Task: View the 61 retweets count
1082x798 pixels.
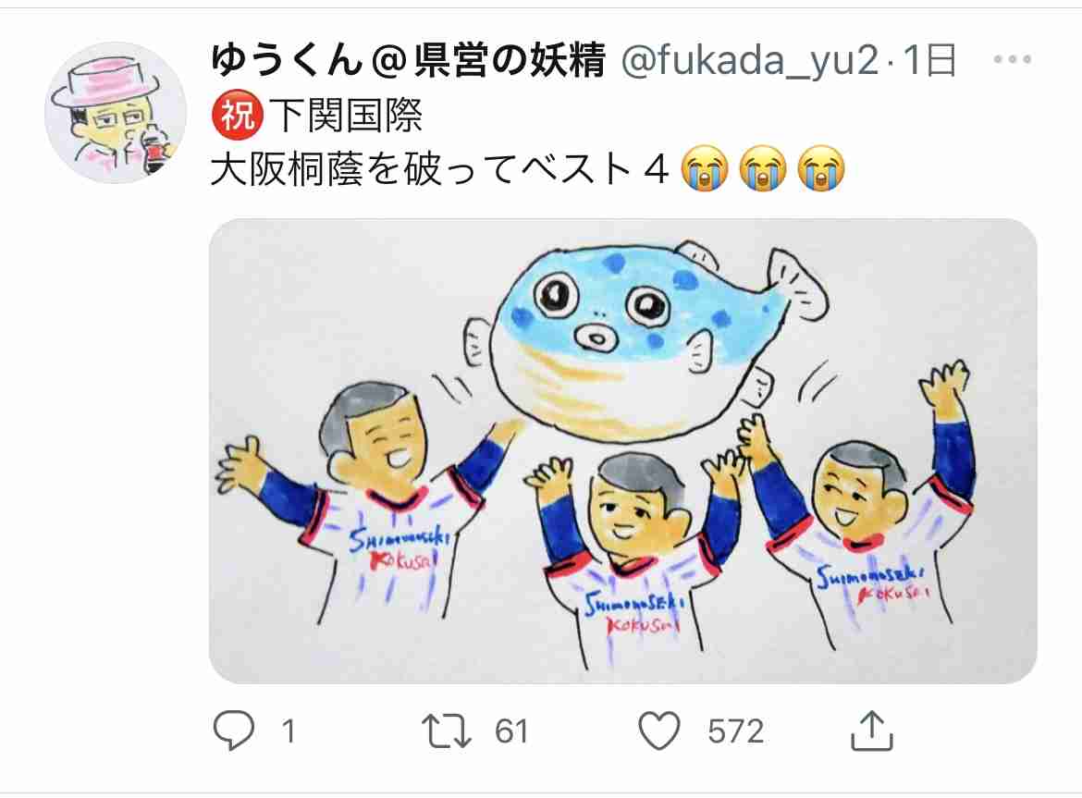Action: point(511,731)
